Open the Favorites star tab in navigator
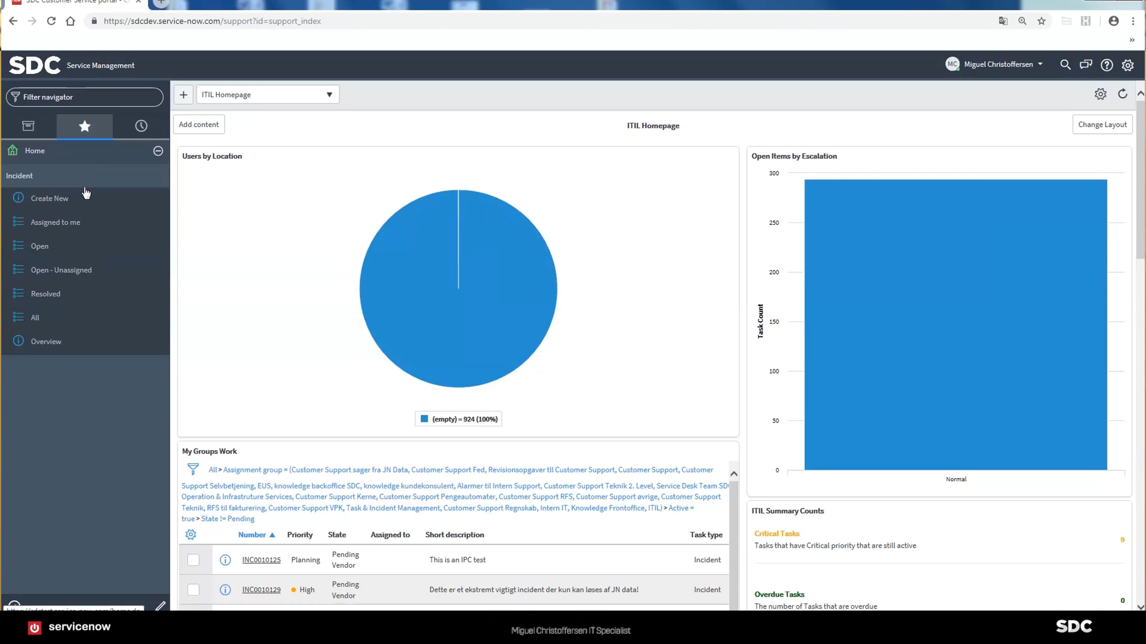 pyautogui.click(x=85, y=126)
